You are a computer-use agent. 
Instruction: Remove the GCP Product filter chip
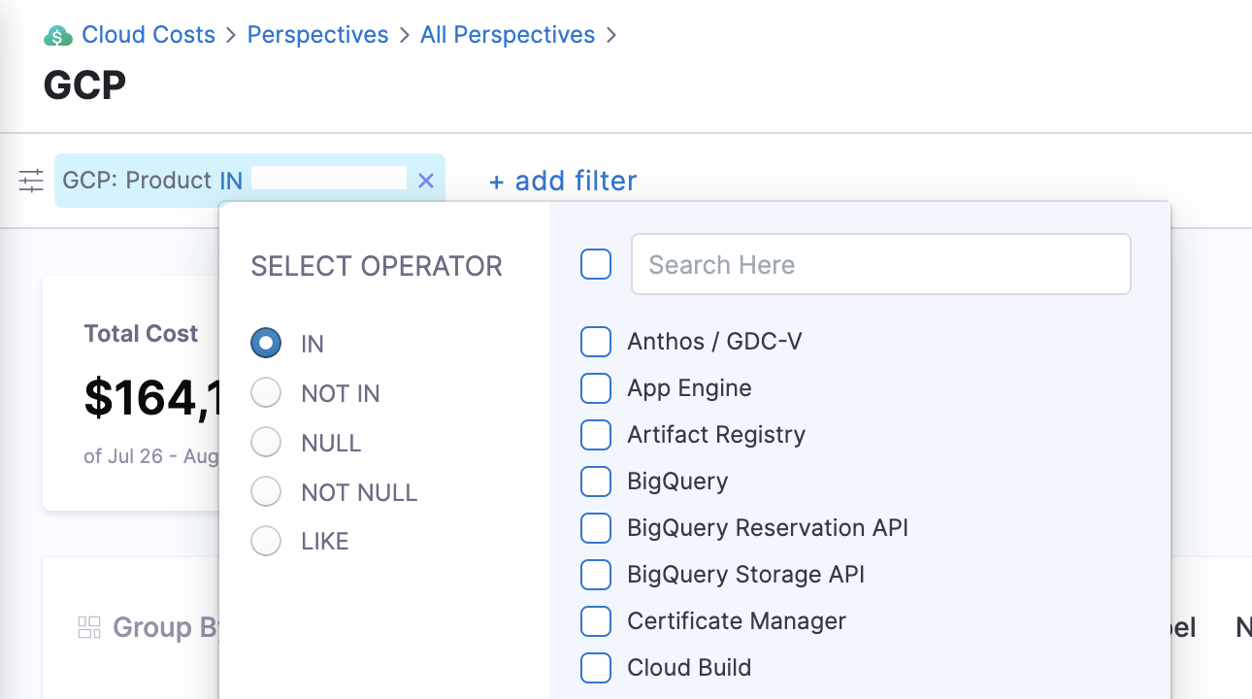pyautogui.click(x=425, y=181)
